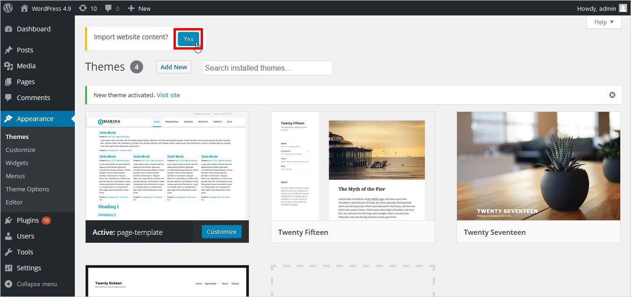Click the Plugins plug icon
631x297 pixels.
(x=8, y=220)
